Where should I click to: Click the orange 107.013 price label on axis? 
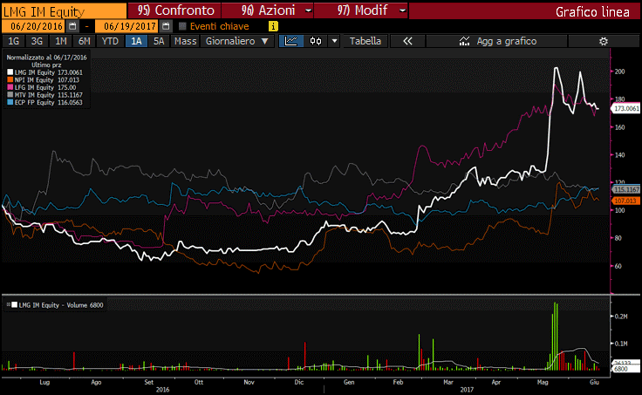[625, 201]
